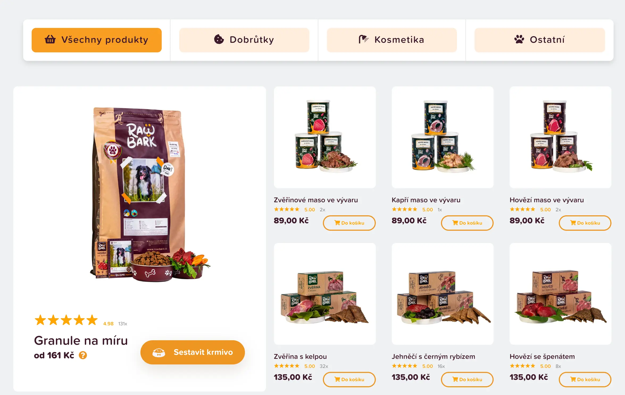Click the cookie icon beside Dobrůtky
The image size is (625, 395).
[x=219, y=39]
